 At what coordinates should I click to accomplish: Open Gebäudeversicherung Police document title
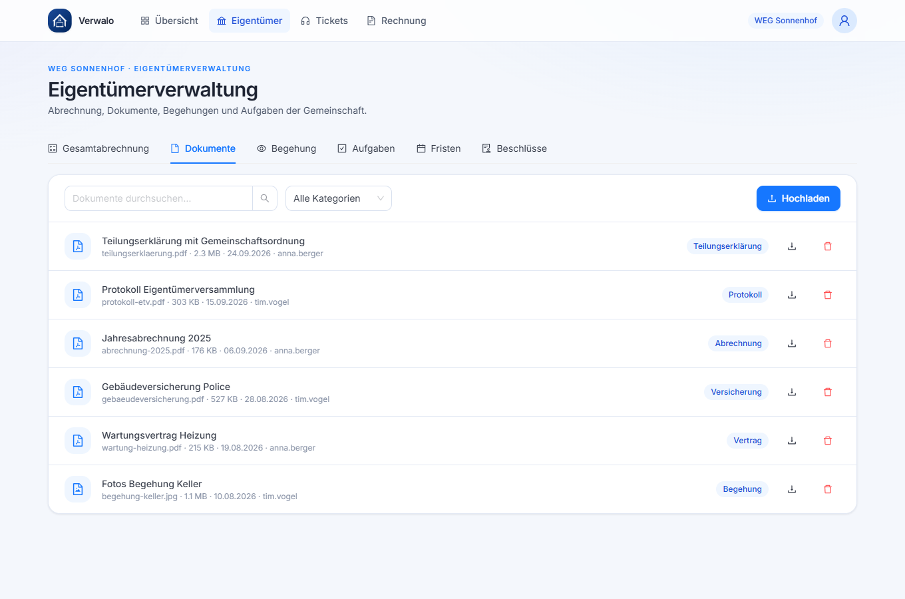(x=166, y=387)
